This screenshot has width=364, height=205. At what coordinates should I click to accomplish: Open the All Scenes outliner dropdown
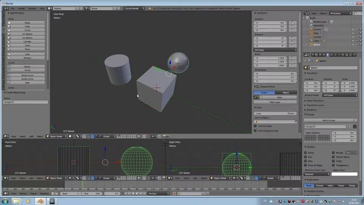tap(341, 14)
